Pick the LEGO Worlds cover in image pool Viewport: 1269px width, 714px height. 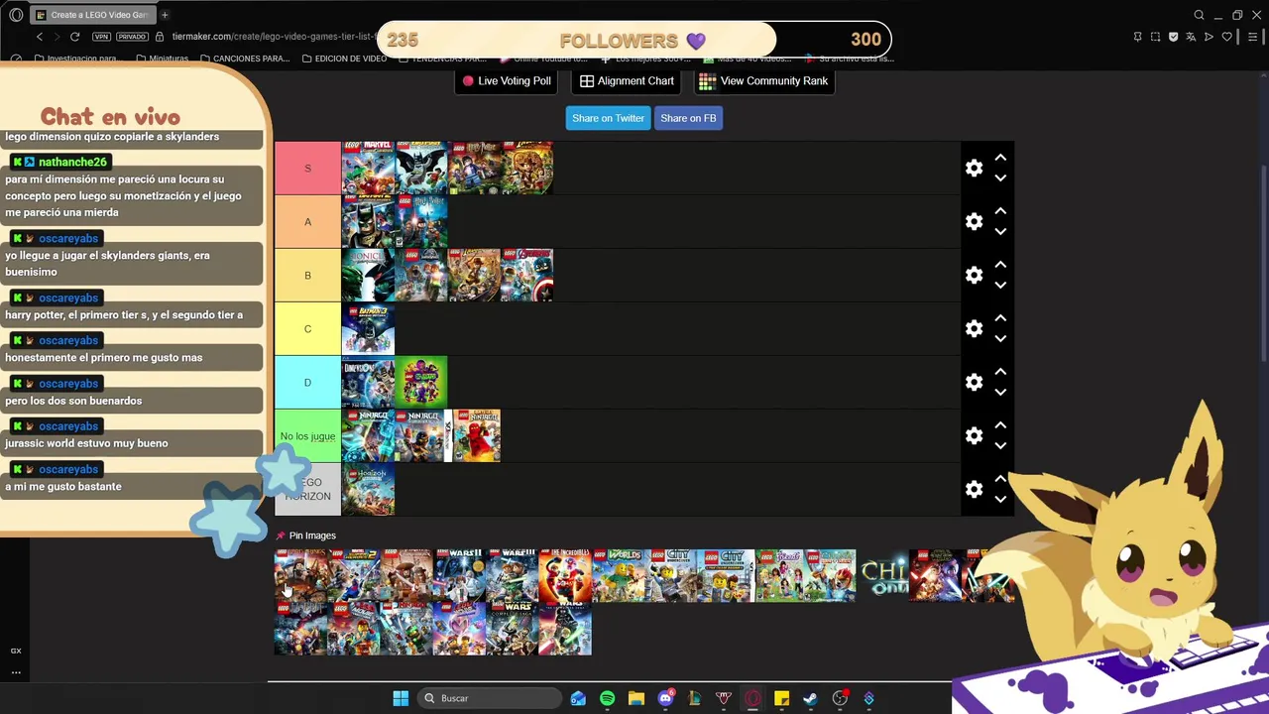(x=619, y=575)
